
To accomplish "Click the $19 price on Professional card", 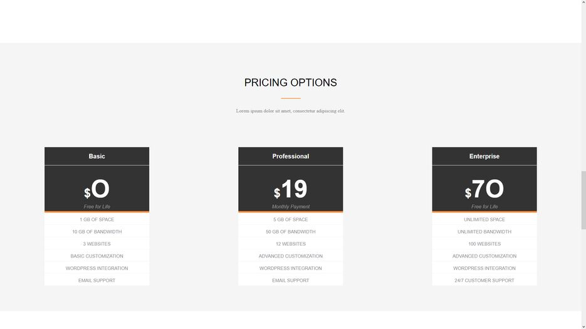I will (x=290, y=189).
